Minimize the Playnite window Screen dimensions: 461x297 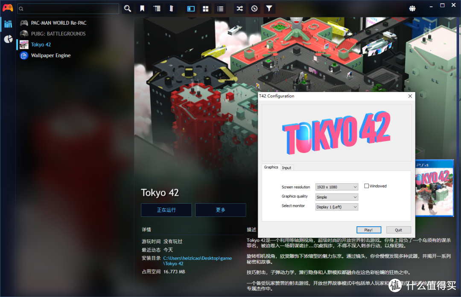coord(431,6)
